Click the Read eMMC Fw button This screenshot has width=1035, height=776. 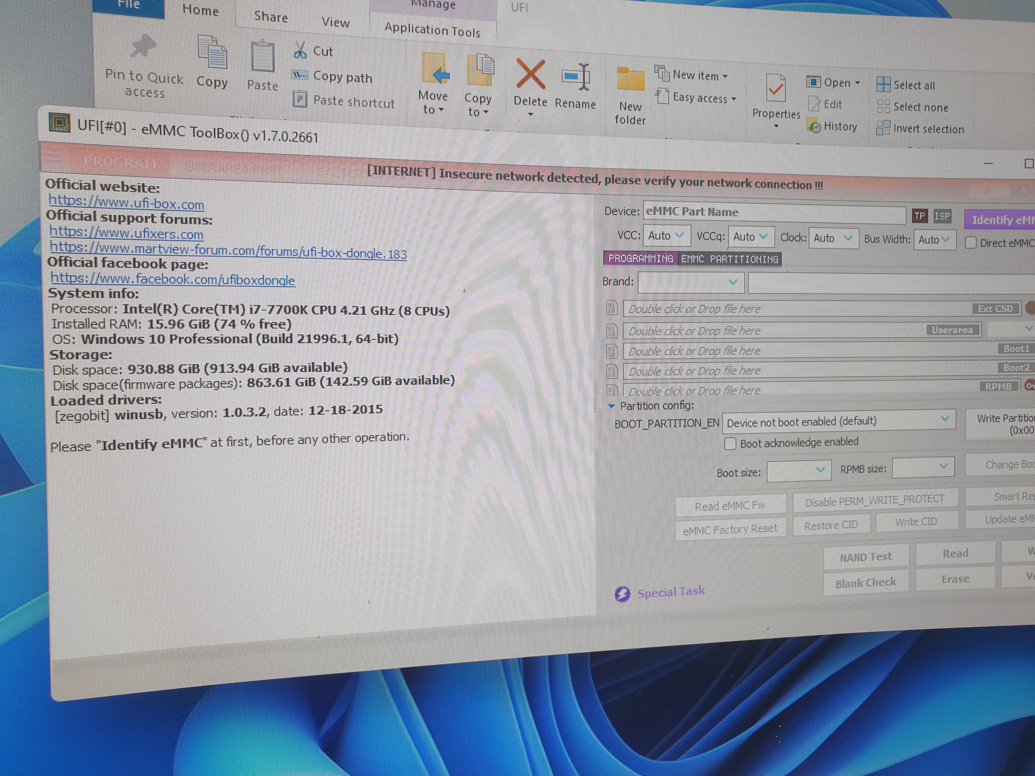(x=730, y=506)
